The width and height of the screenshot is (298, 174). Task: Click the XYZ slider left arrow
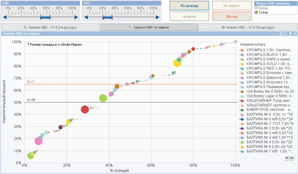[86, 17]
